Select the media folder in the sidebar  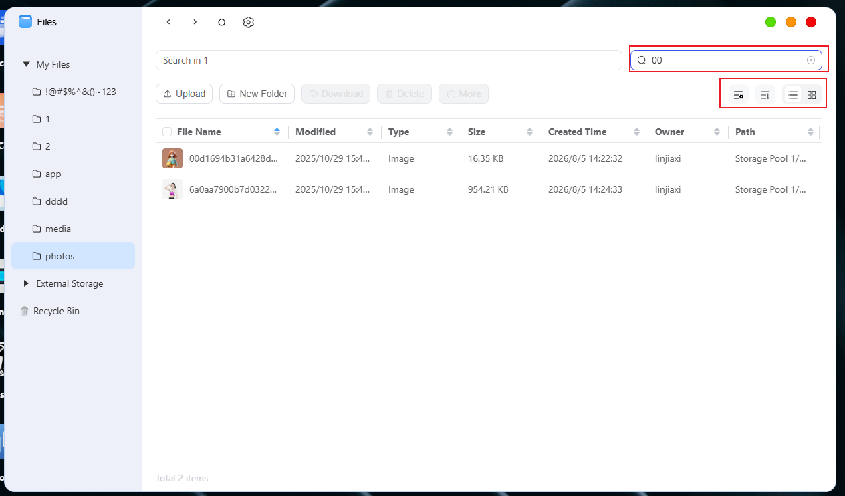[73, 229]
